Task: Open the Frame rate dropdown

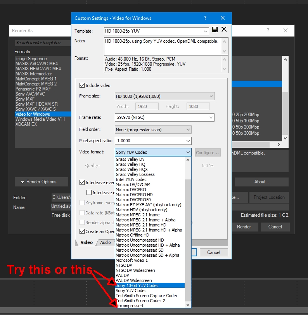Action: pyautogui.click(x=164, y=117)
